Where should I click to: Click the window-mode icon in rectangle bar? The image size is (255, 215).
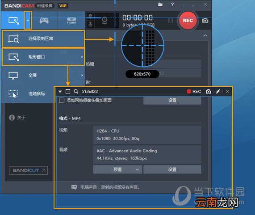pyautogui.click(x=68, y=92)
